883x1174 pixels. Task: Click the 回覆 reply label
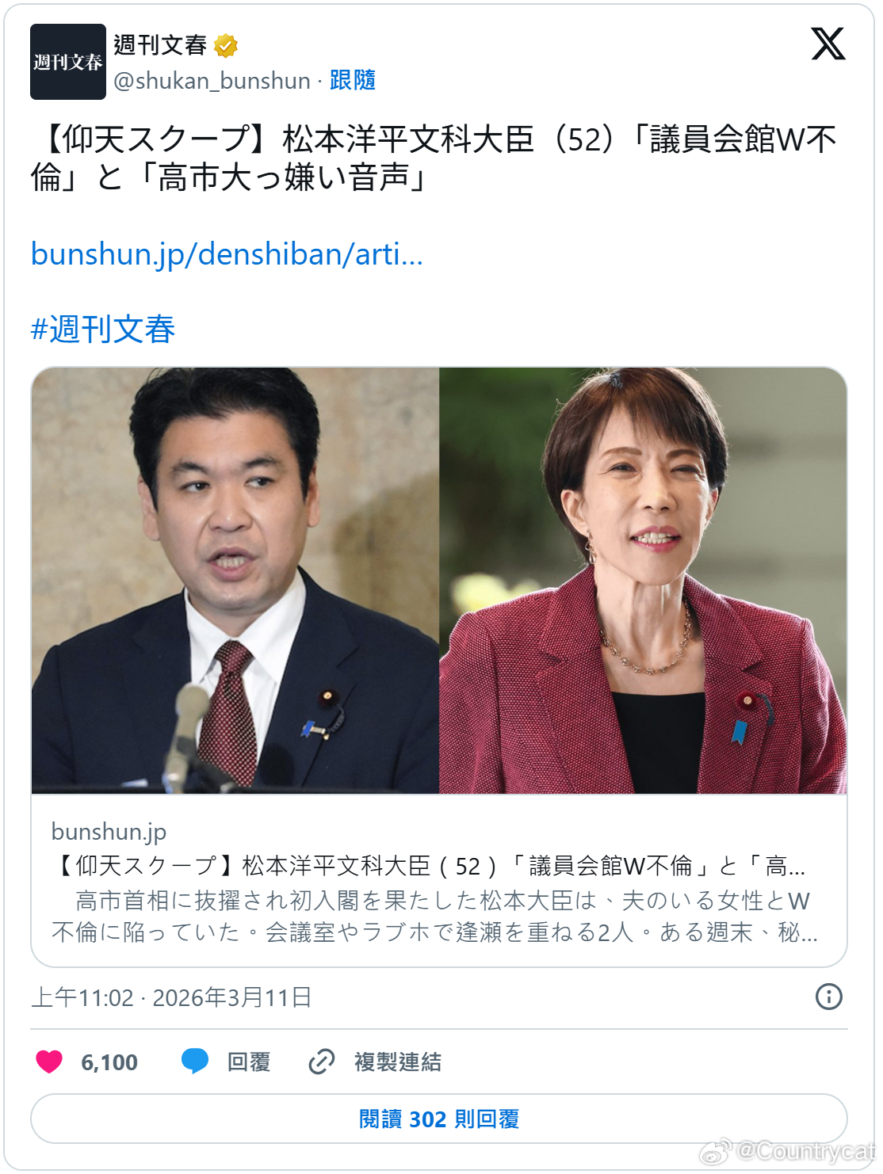tap(249, 1062)
